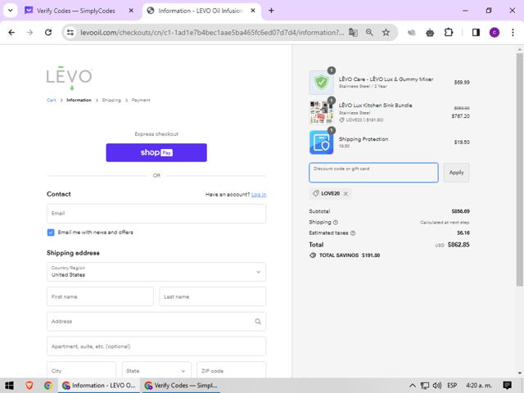Click LEVO Lux Kitchen Sink Bundle thumbnail
Screen dimensions: 524x393
pos(321,112)
